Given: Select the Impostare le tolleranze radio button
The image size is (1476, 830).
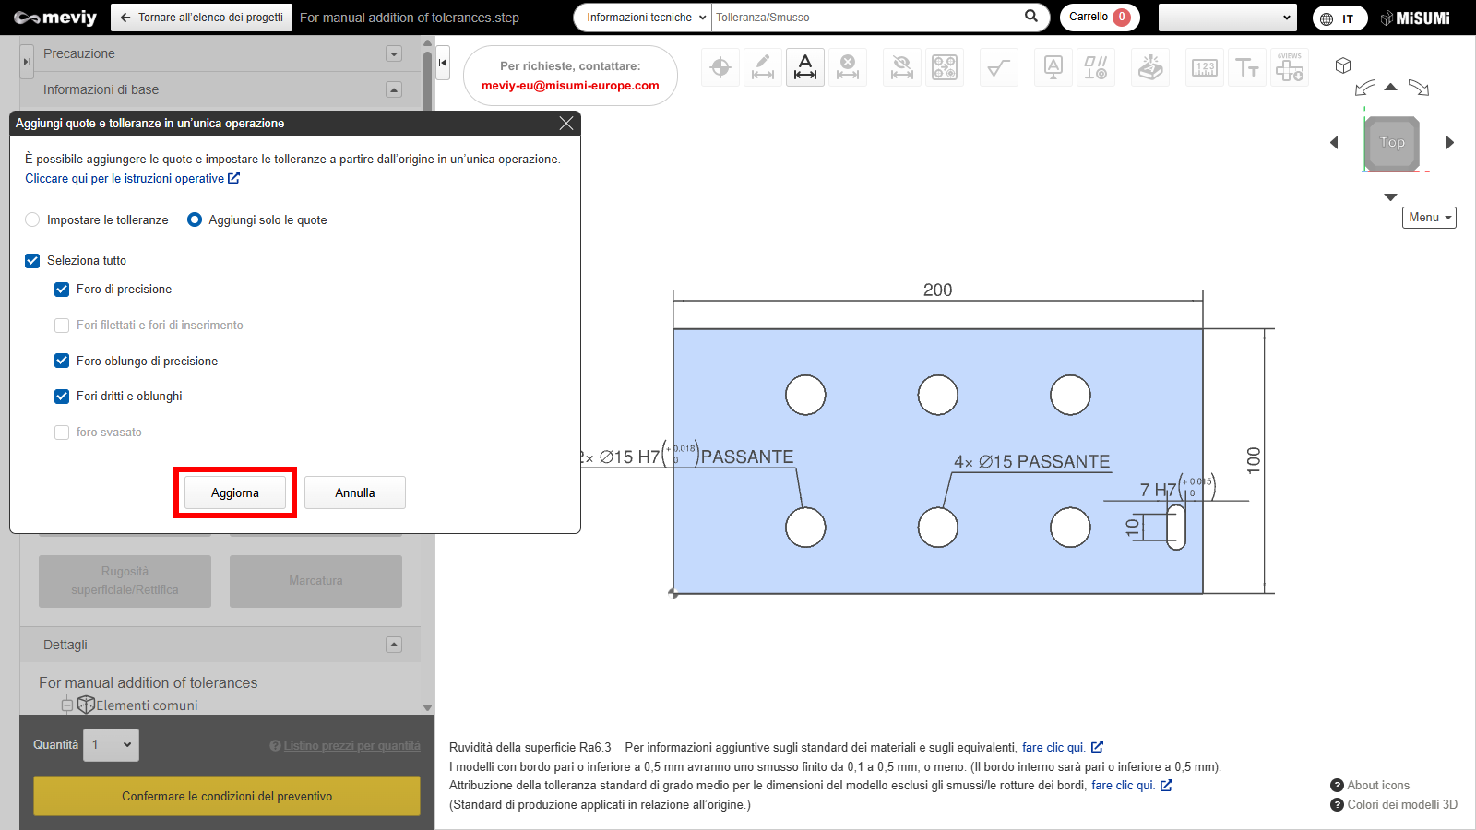Looking at the screenshot, I should 33,219.
